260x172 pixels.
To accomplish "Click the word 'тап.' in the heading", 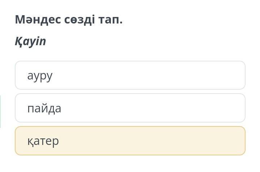I will coord(110,20).
